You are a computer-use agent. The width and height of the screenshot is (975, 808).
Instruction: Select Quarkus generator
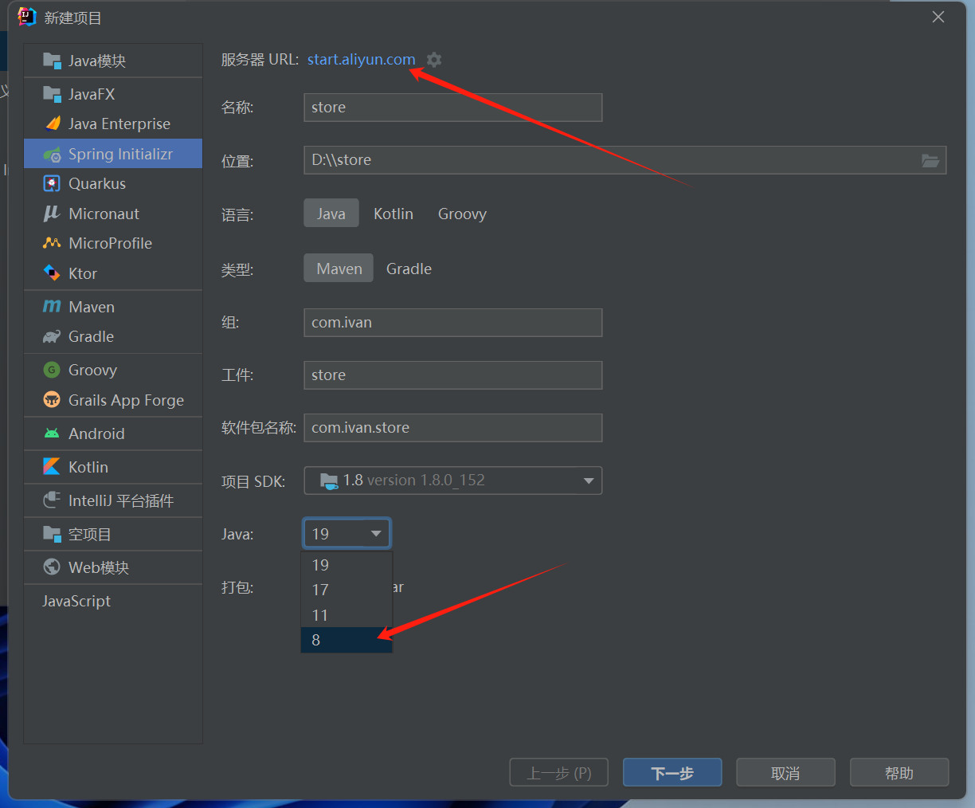point(113,183)
